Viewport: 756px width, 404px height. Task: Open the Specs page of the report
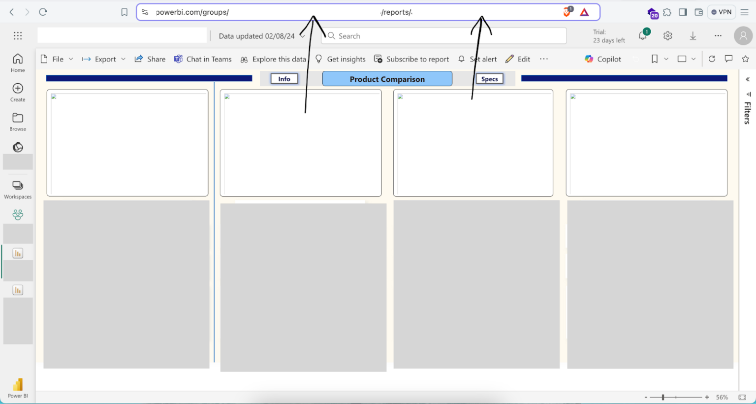click(x=489, y=79)
